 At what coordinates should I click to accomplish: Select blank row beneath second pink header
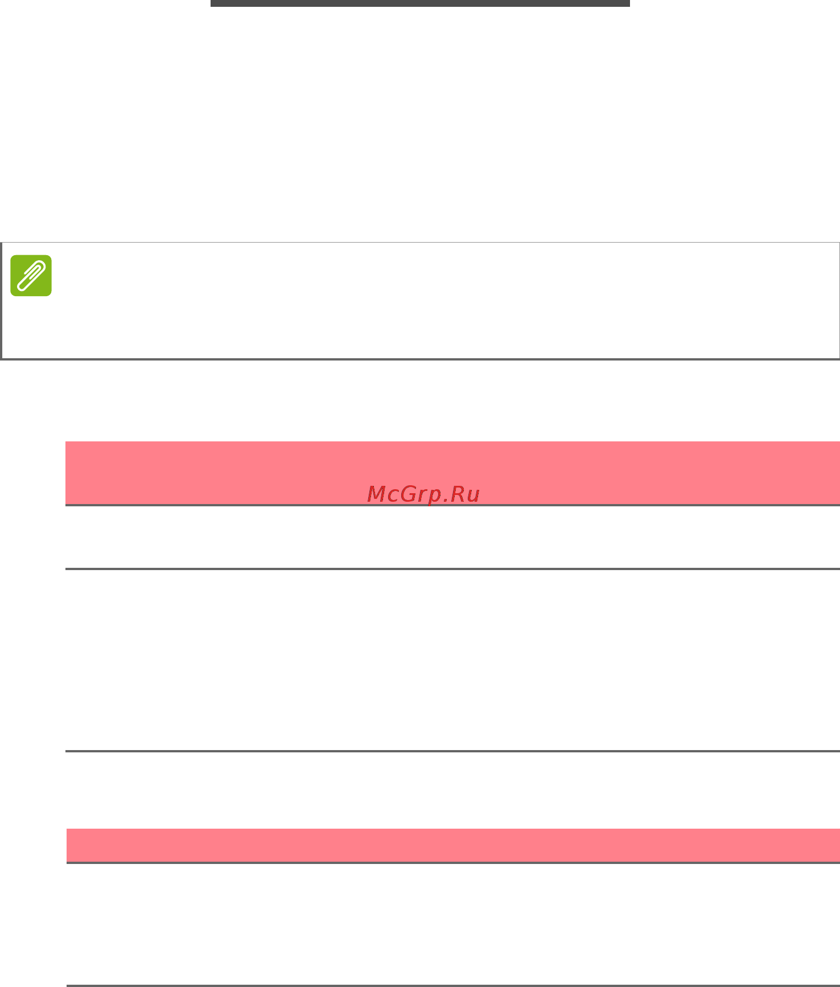[x=453, y=924]
